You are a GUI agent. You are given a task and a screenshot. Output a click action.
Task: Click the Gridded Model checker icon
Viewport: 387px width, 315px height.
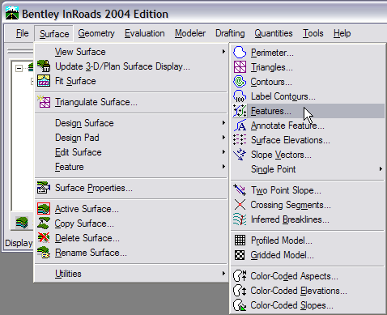[x=240, y=255]
